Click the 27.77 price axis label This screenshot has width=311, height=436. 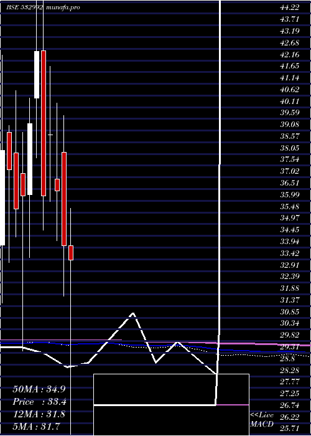(290, 381)
